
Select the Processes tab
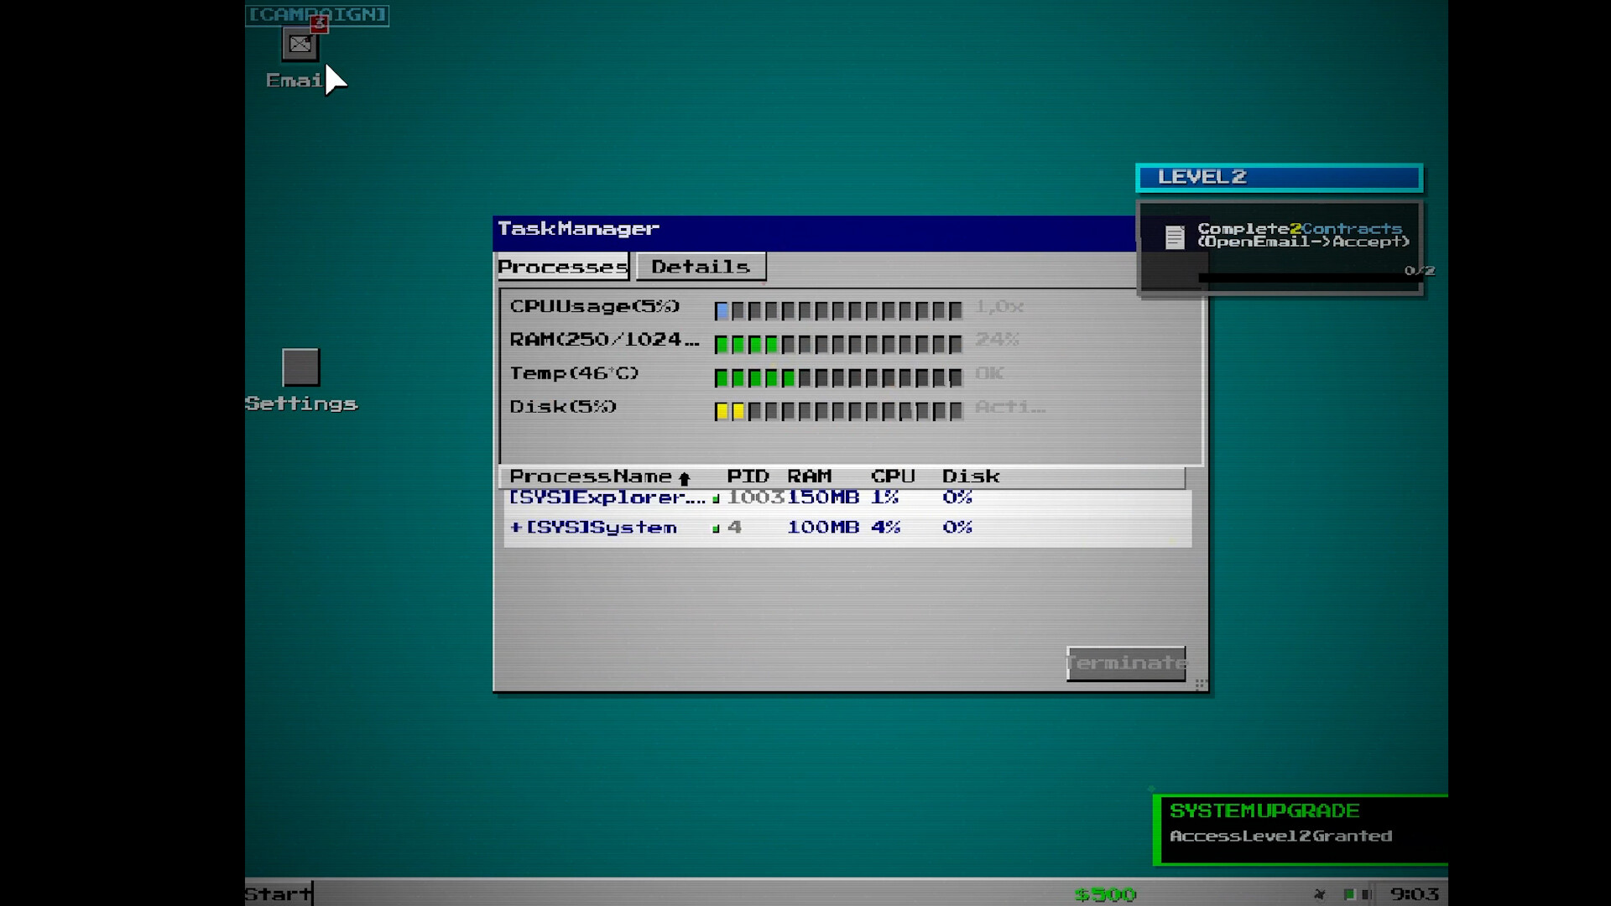click(562, 267)
